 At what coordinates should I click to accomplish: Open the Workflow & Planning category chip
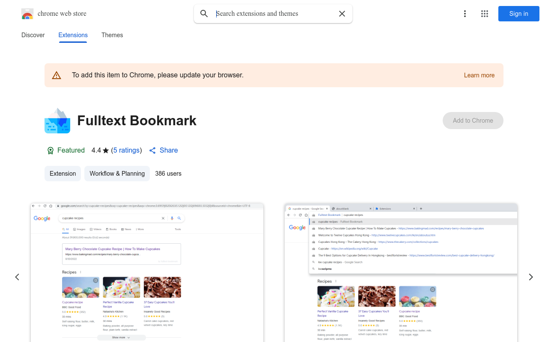click(x=117, y=174)
